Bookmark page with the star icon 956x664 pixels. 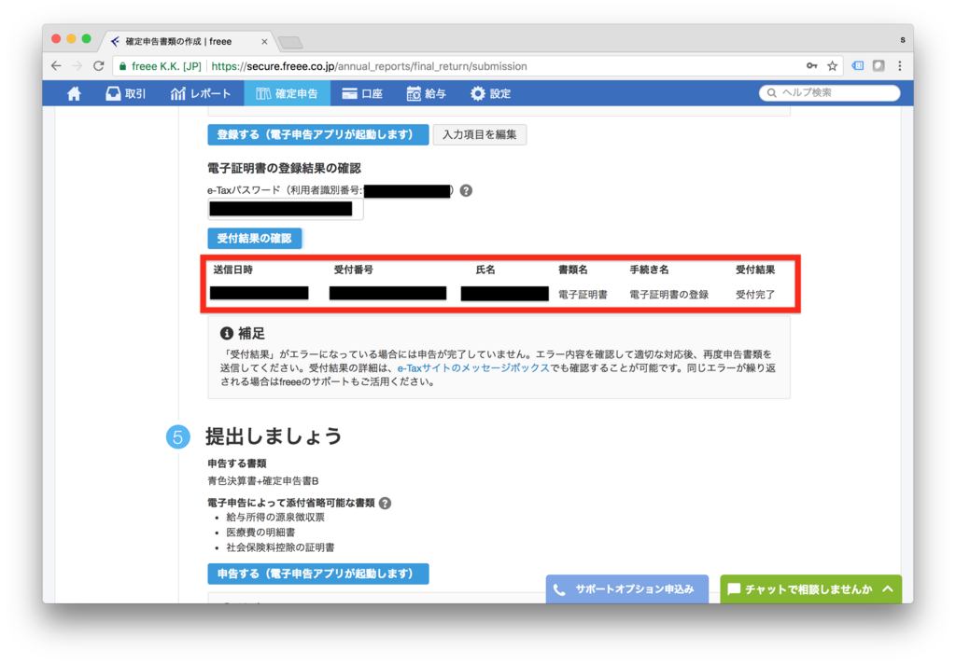[832, 66]
